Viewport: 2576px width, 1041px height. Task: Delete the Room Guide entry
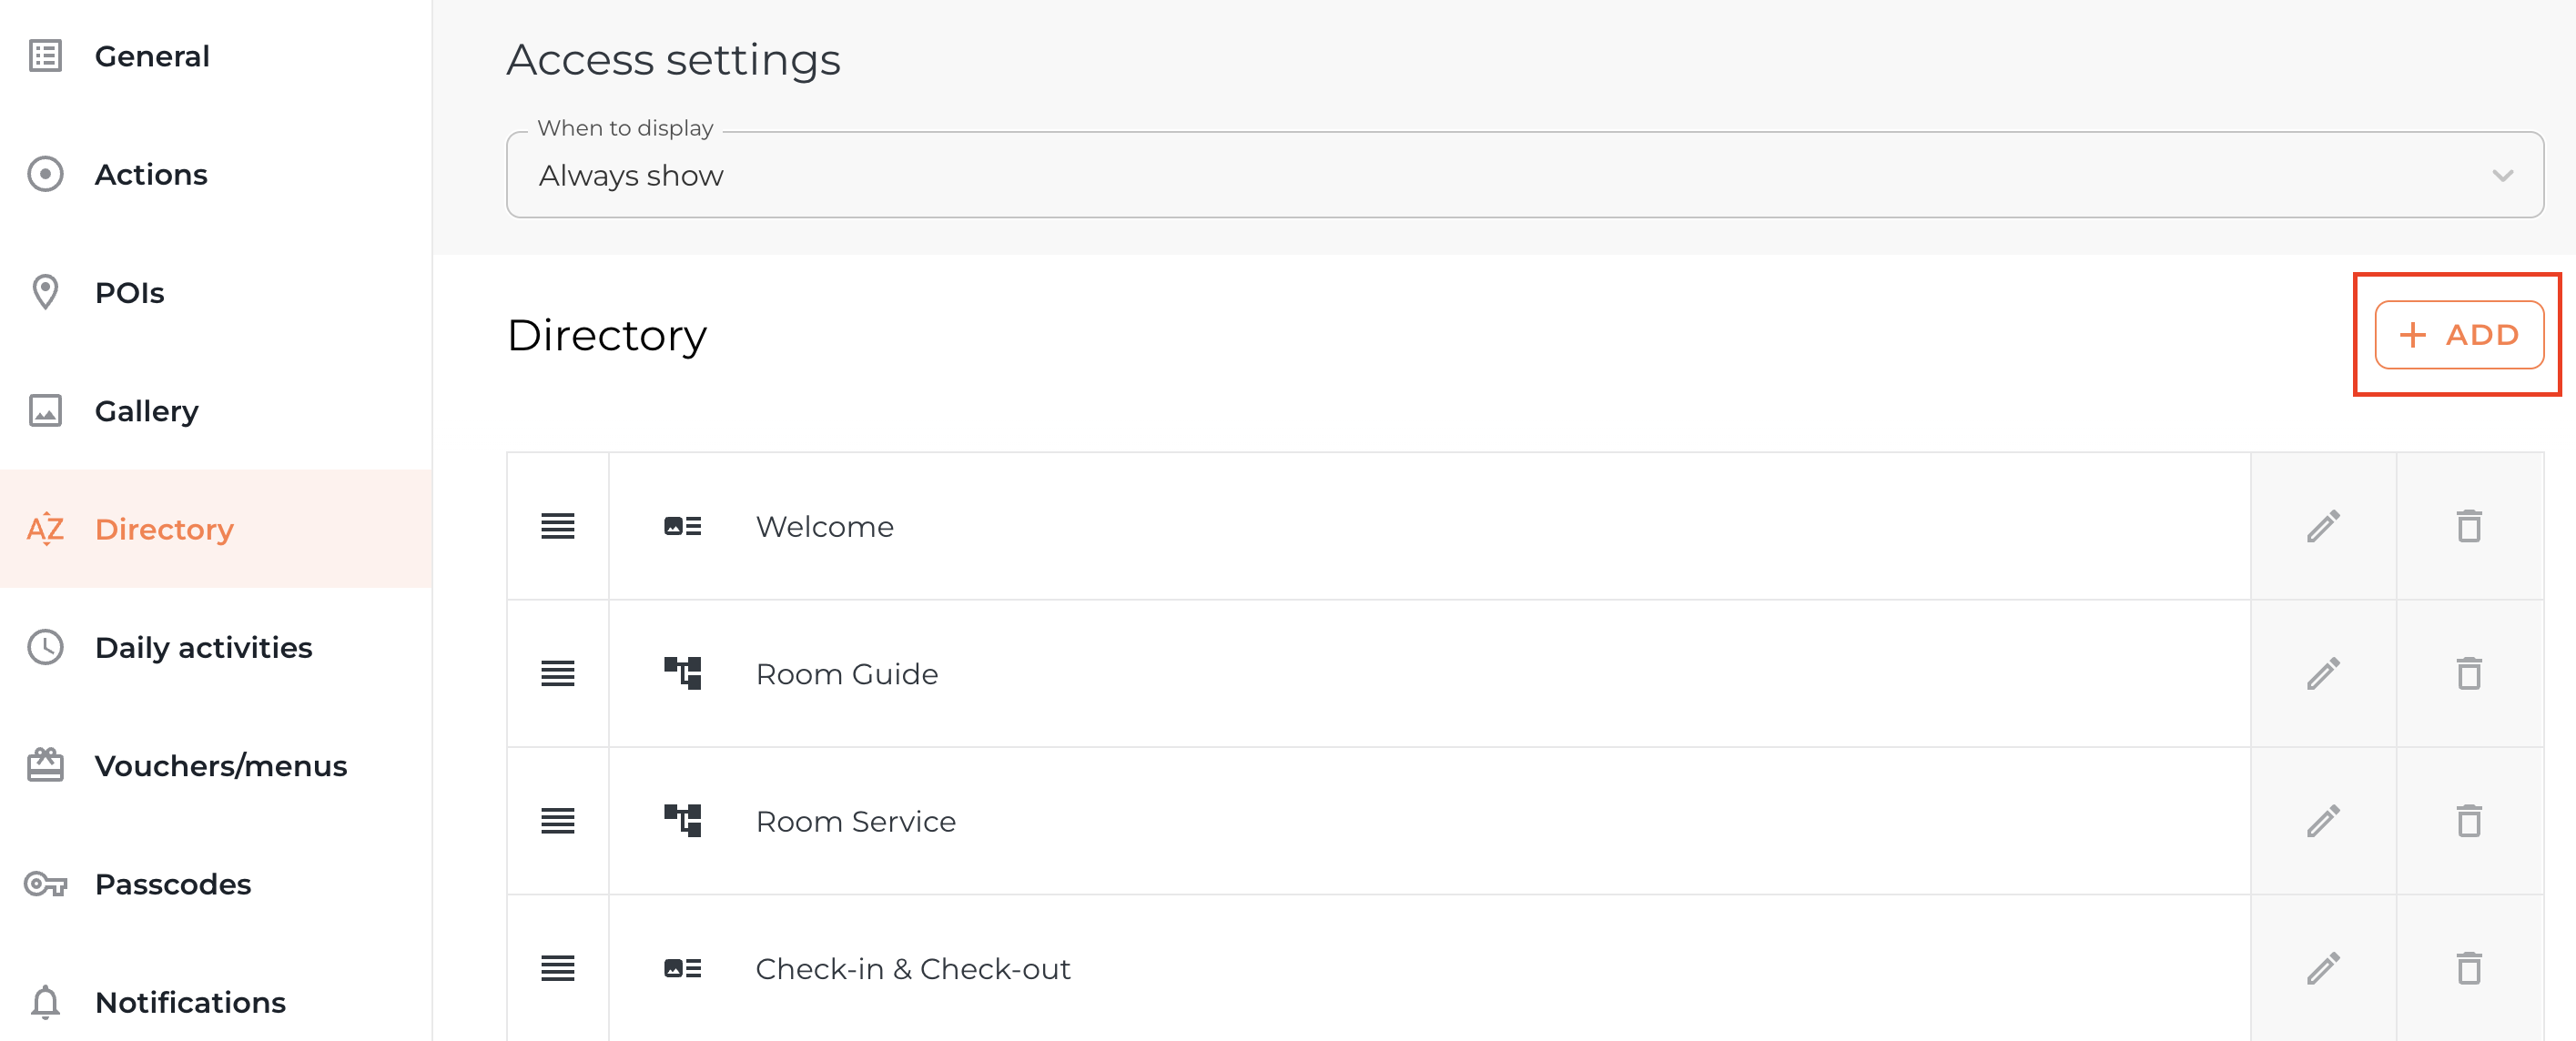click(x=2468, y=674)
